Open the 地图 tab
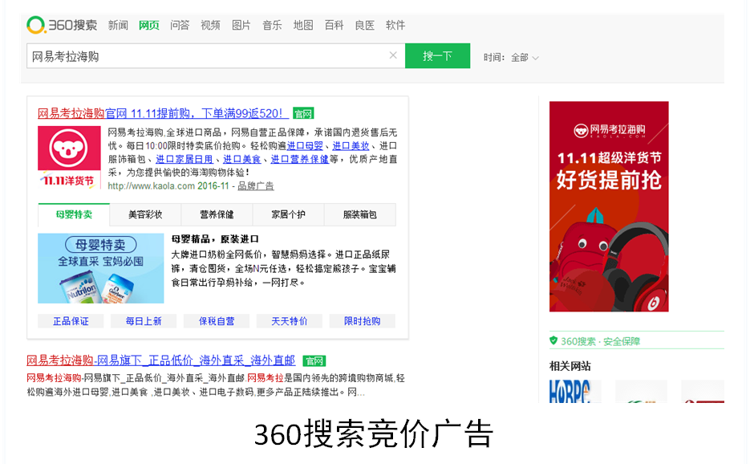750x464 pixels. (x=303, y=25)
